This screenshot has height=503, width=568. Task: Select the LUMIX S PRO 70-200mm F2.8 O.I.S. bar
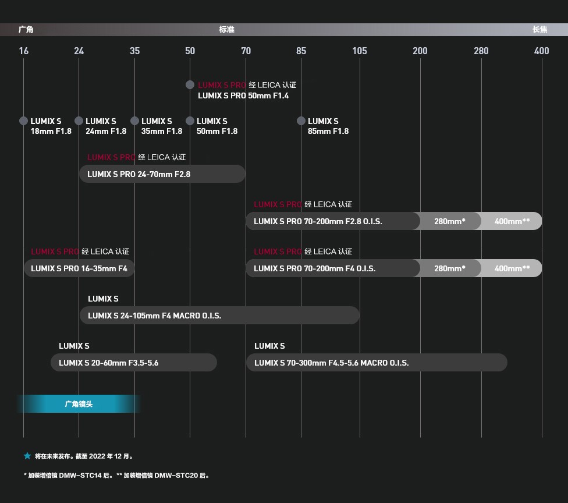[333, 221]
